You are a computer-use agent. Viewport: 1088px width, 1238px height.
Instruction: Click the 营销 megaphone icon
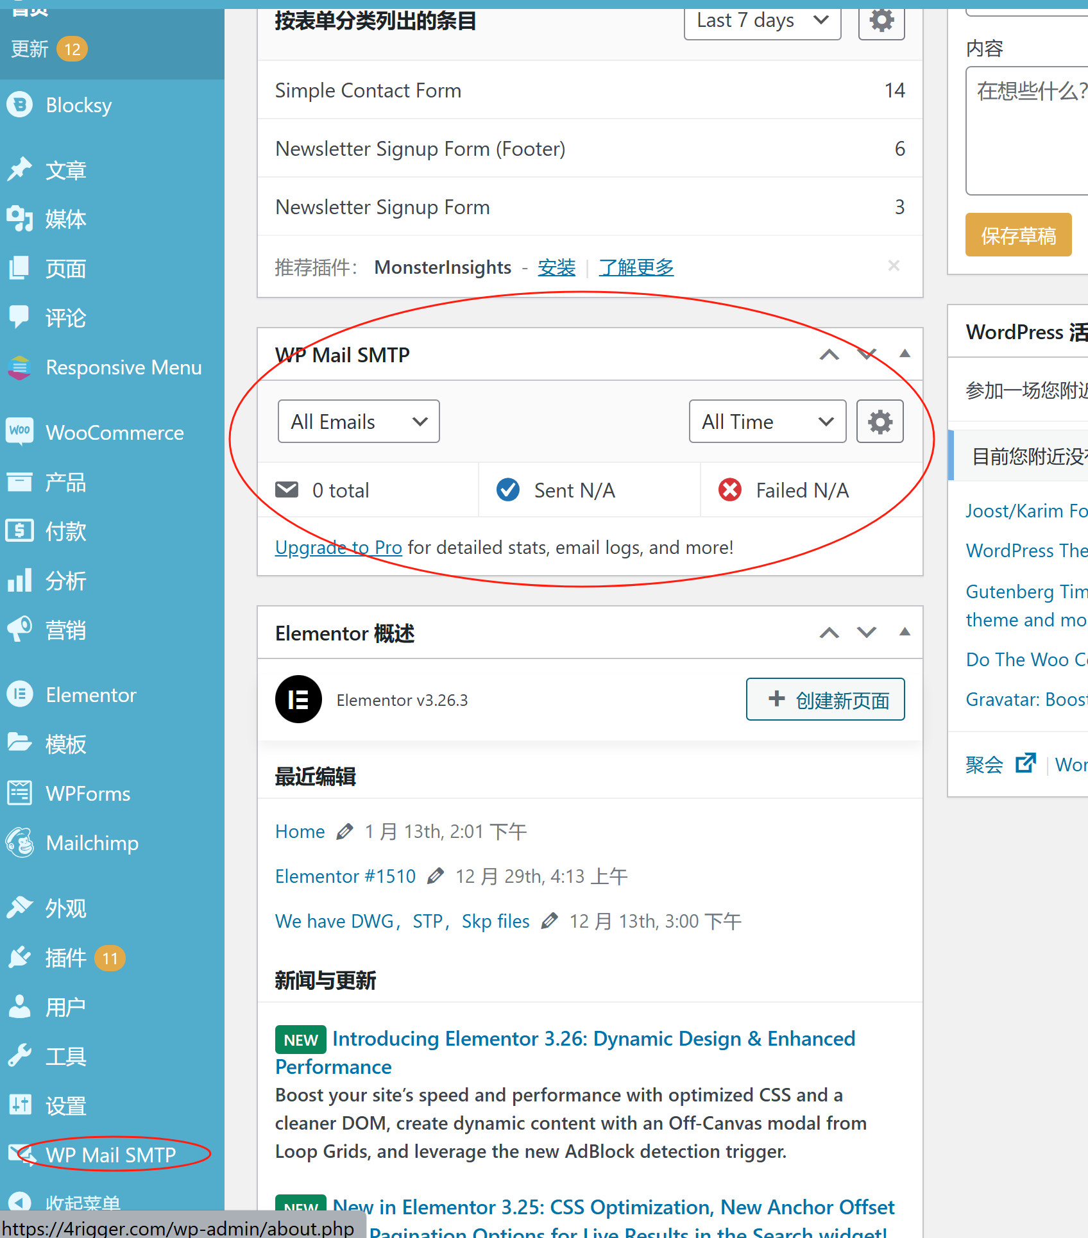pos(19,630)
